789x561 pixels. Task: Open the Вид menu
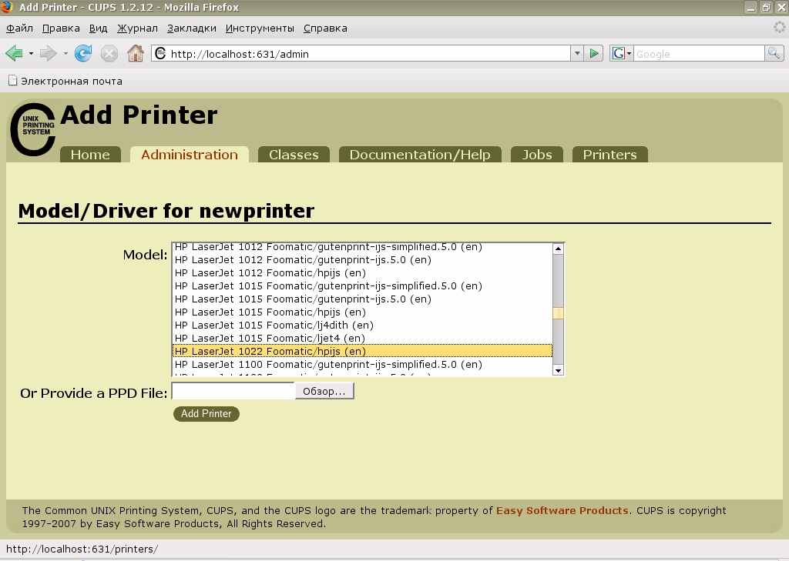(x=98, y=28)
